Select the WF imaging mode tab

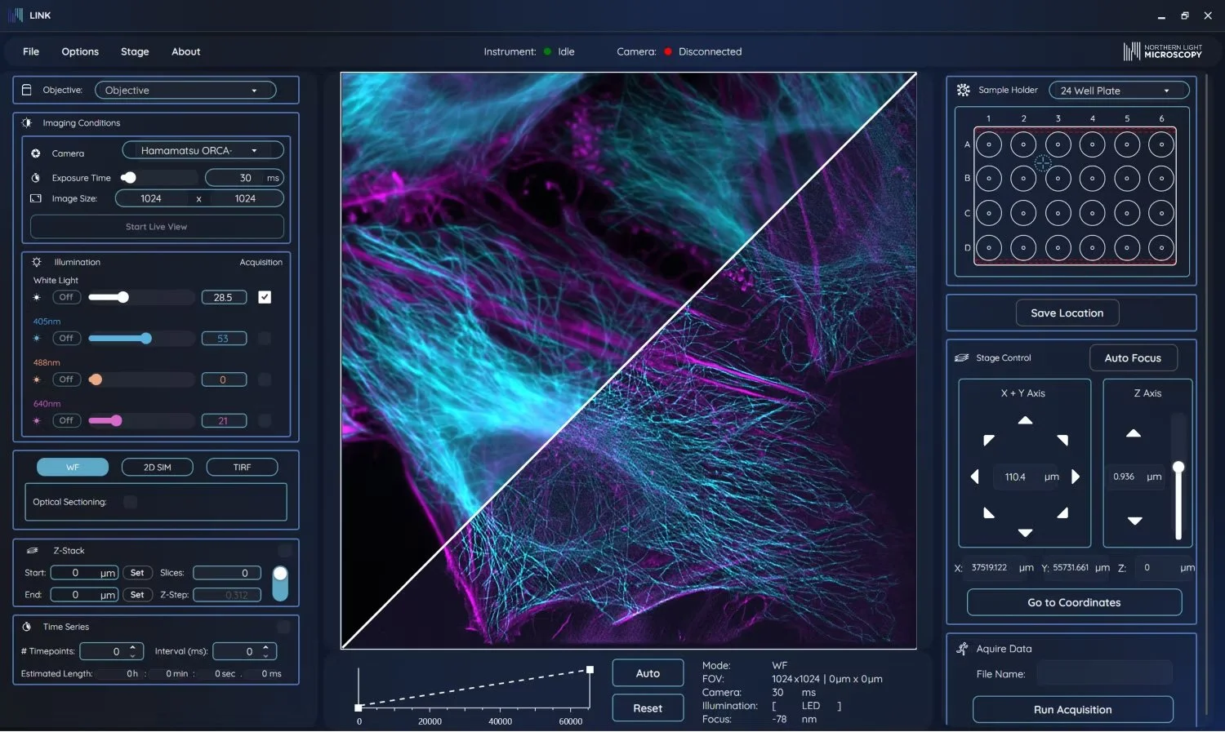pyautogui.click(x=73, y=467)
